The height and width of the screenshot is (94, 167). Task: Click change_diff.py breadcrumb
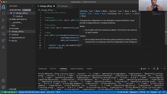(x=47, y=10)
